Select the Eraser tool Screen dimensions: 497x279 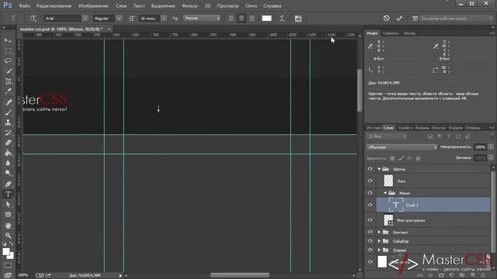9,143
